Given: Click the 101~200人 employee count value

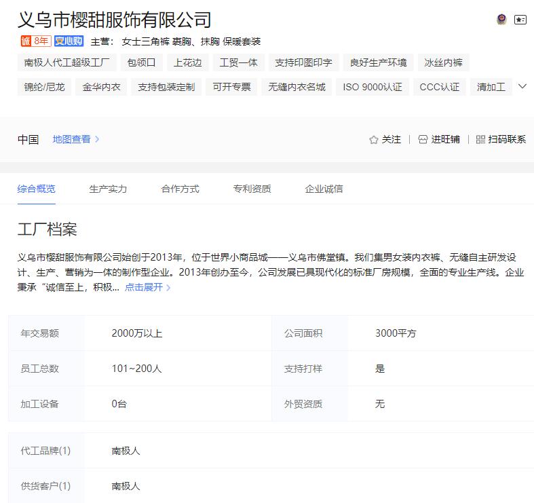Looking at the screenshot, I should [x=136, y=369].
